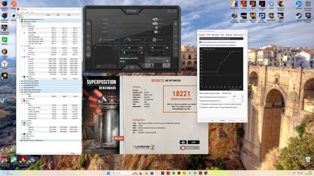
Task: Click Power Limit slider handle in Afterburner
Action: click(152, 48)
